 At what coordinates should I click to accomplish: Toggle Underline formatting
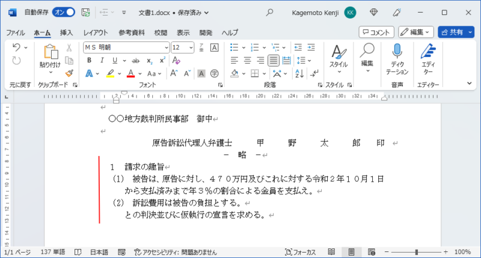115,60
